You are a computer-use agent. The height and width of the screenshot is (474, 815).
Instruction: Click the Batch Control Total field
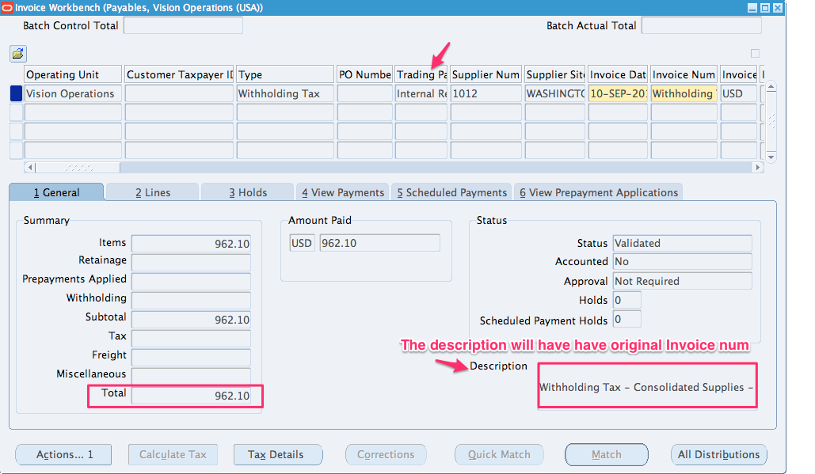pos(183,25)
